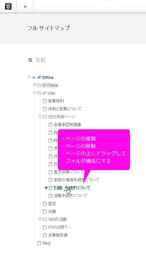Click the back arrow icon
This screenshot has height=258, width=146.
pyautogui.click(x=25, y=6)
